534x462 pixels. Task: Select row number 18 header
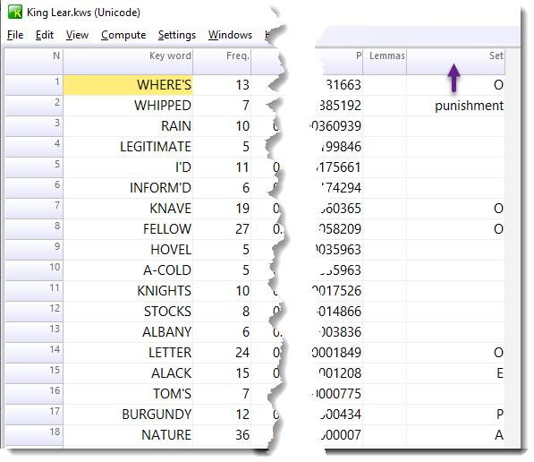[x=34, y=435]
